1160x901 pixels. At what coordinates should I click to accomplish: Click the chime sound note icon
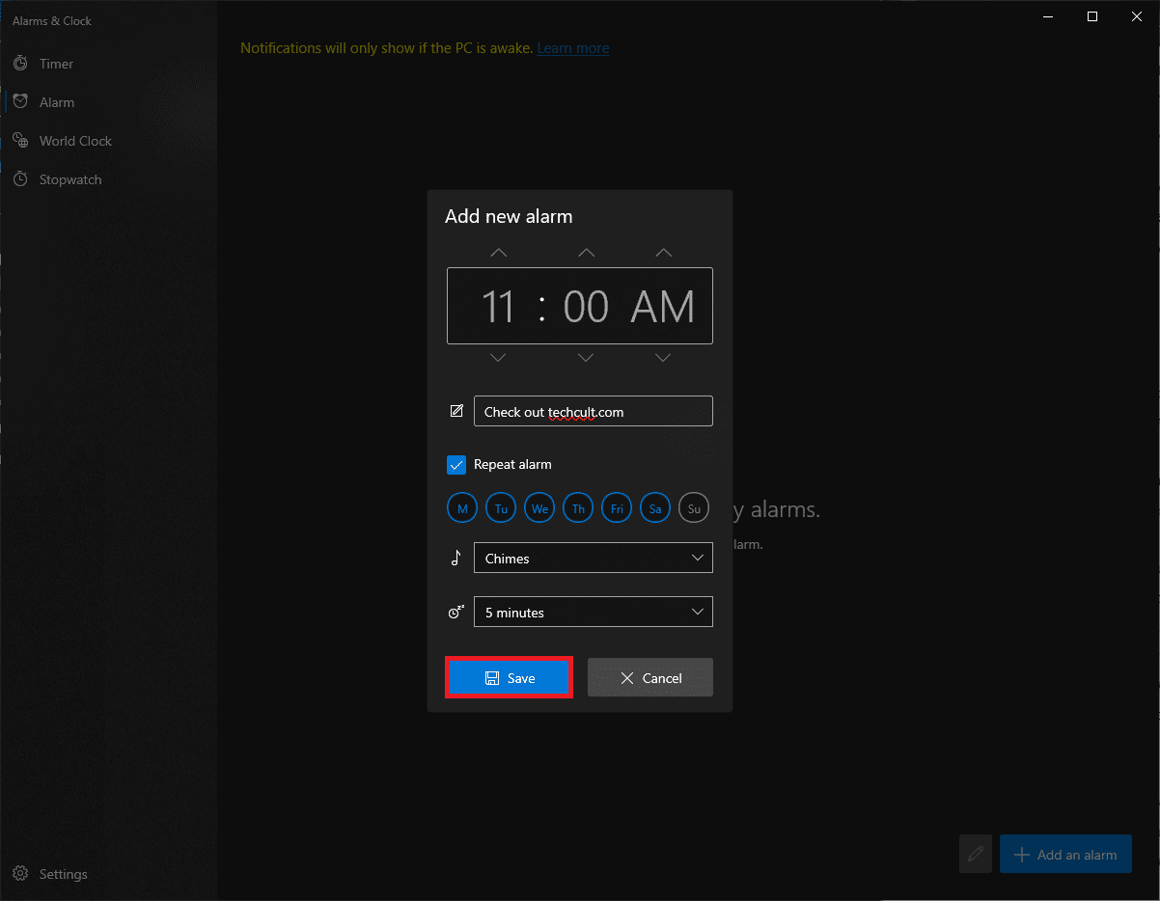(456, 558)
